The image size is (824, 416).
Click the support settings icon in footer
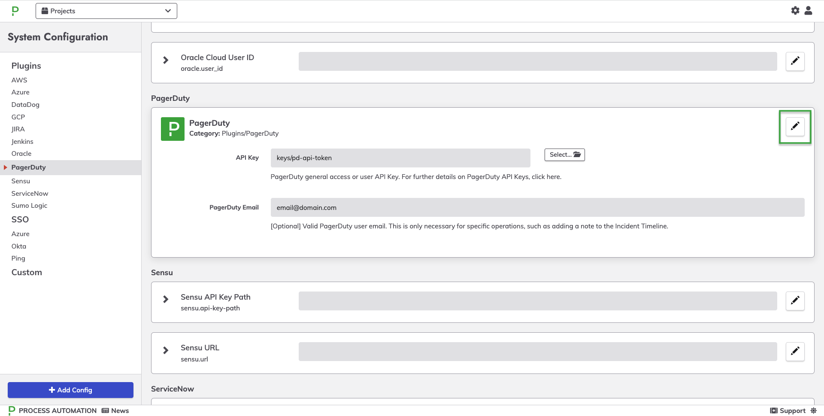coord(813,410)
